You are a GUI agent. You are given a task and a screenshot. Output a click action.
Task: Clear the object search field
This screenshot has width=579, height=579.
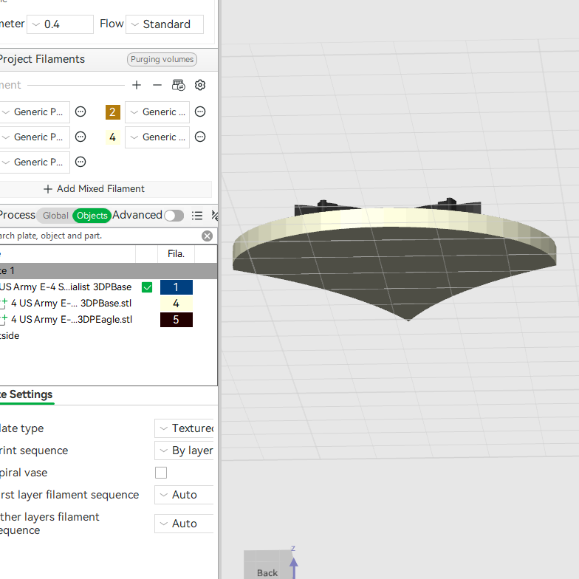click(207, 236)
